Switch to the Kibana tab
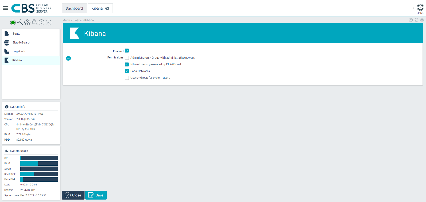This screenshot has width=426, height=202. coord(100,8)
